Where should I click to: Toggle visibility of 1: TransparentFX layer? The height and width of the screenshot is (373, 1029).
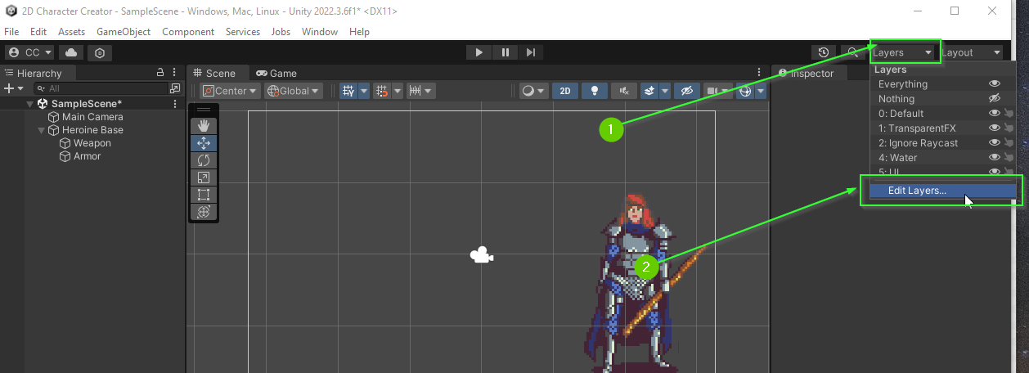[x=995, y=128]
